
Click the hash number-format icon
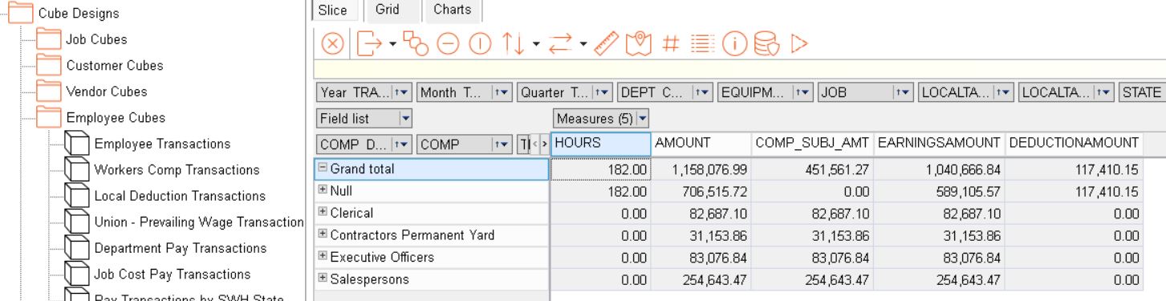(x=671, y=44)
